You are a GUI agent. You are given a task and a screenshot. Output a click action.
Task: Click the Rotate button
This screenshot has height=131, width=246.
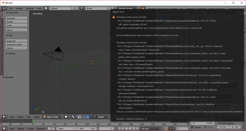17,22
